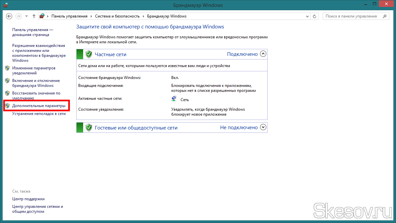The image size is (396, 223).
Task: Click the firewall icon in the title bar
Action: pyautogui.click(x=6, y=5)
